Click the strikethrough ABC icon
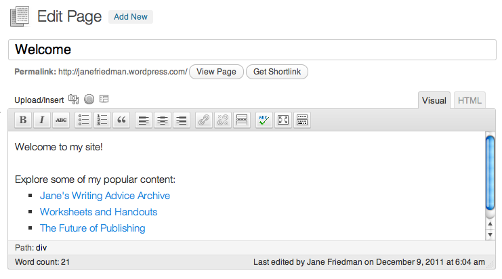The width and height of the screenshot is (502, 279). point(61,120)
